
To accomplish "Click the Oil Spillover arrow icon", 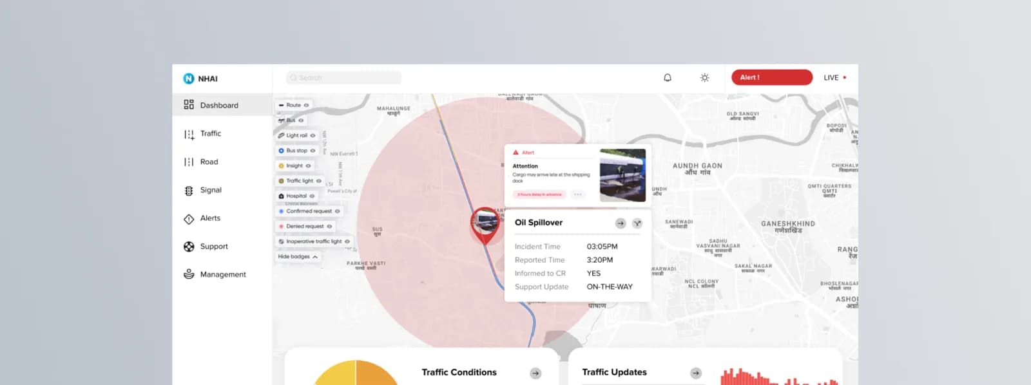I will click(621, 223).
